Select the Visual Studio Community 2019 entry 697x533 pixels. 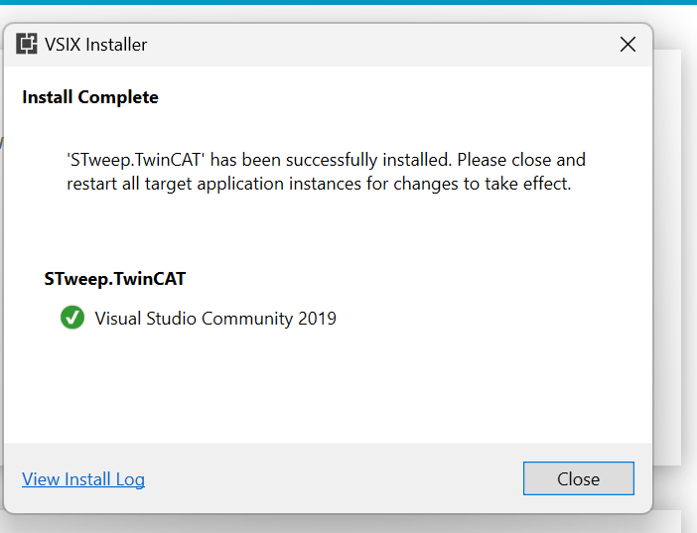pyautogui.click(x=199, y=318)
